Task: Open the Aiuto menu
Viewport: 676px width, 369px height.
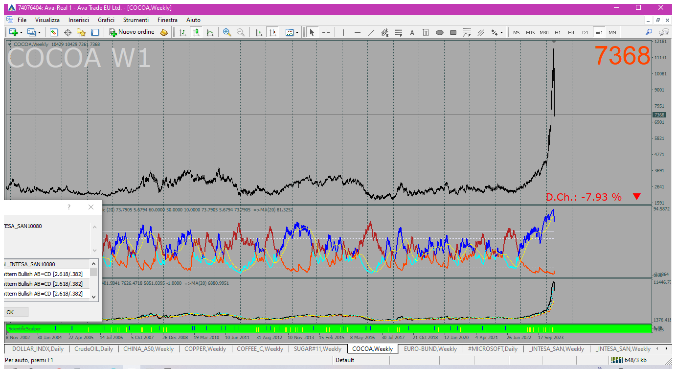Action: pyautogui.click(x=193, y=20)
